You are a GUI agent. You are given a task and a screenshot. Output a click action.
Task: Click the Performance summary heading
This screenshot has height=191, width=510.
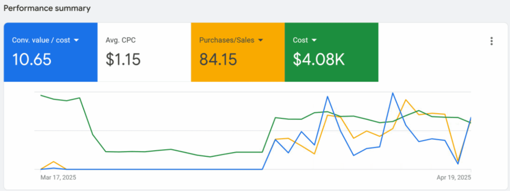point(47,8)
